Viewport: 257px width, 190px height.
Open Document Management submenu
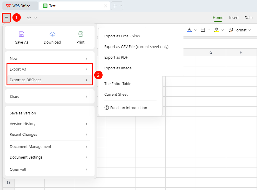[50, 146]
